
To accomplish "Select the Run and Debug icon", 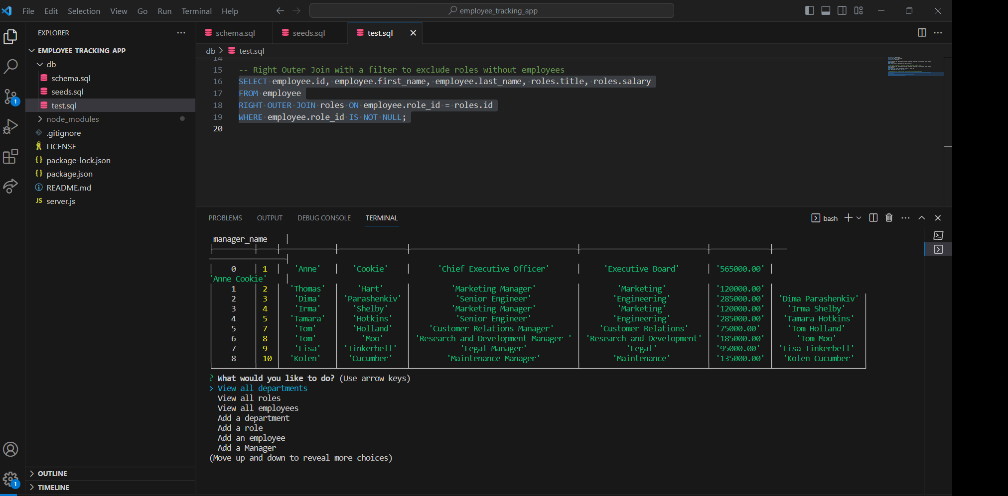I will click(x=11, y=126).
